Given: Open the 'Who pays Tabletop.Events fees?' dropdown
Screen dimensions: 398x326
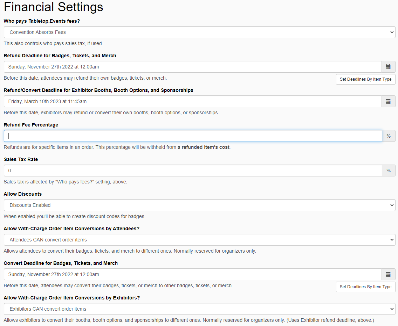Looking at the screenshot, I should click(199, 32).
